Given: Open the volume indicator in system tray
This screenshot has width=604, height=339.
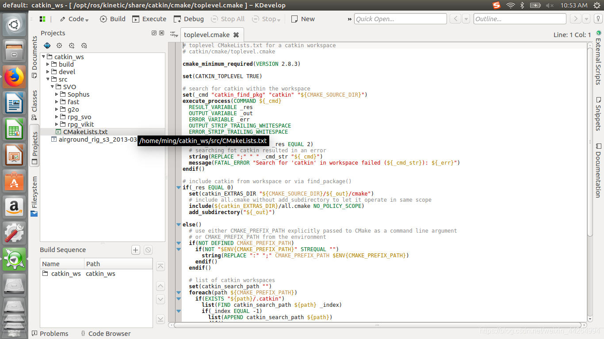Looking at the screenshot, I should [x=550, y=5].
